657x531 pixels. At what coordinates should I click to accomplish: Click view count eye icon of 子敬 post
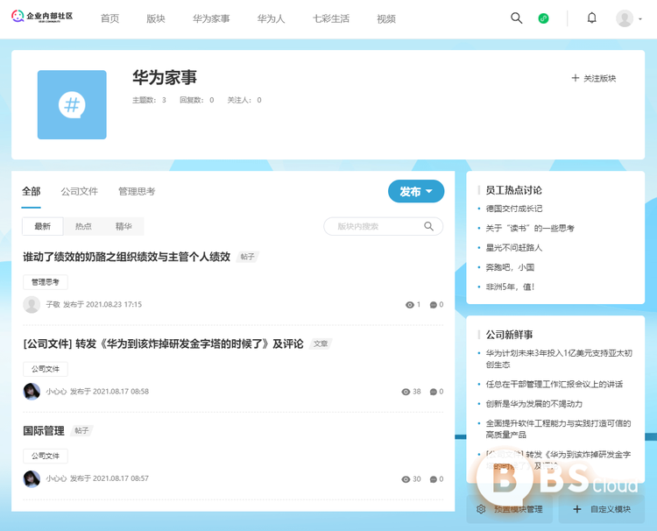[410, 305]
